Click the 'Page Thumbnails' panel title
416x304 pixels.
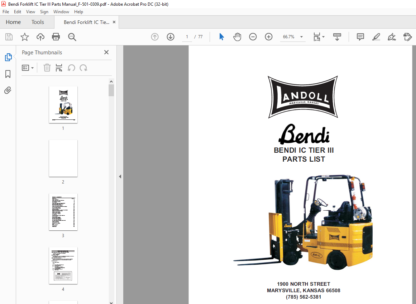click(x=42, y=53)
